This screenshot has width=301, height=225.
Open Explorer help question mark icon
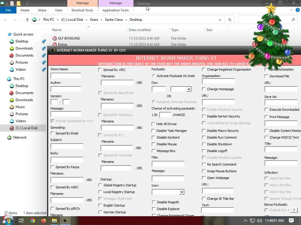(298, 10)
